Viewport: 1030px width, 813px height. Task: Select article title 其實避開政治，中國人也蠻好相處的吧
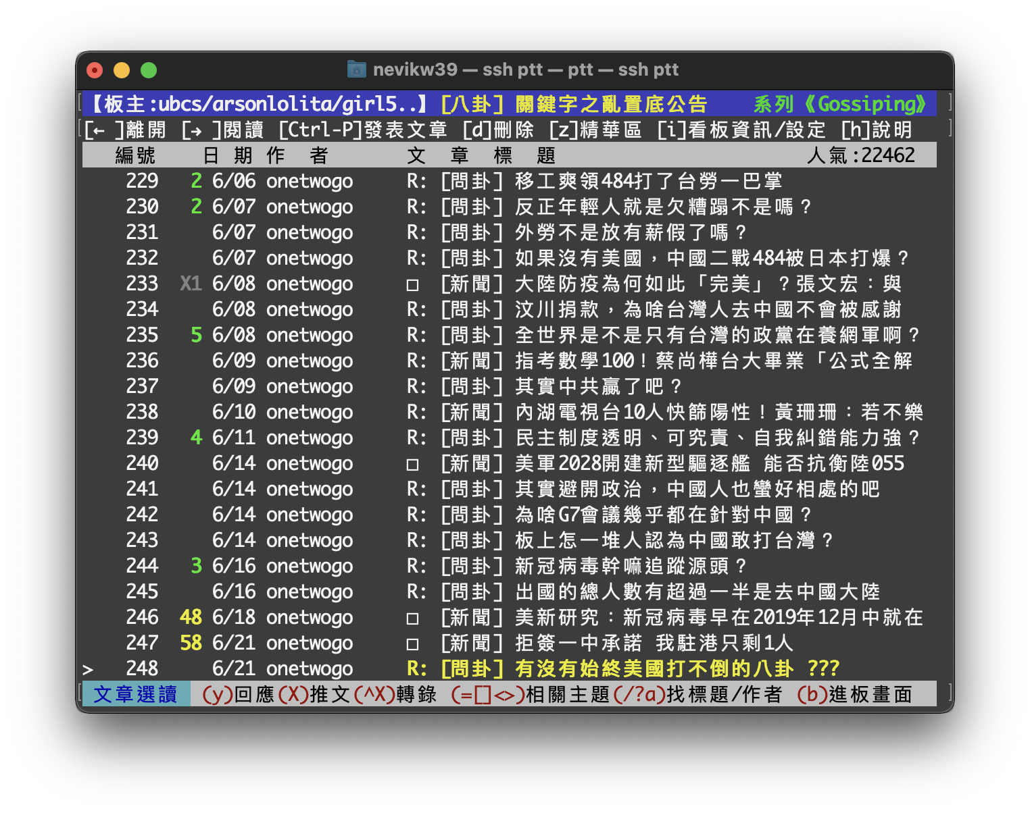coord(697,489)
